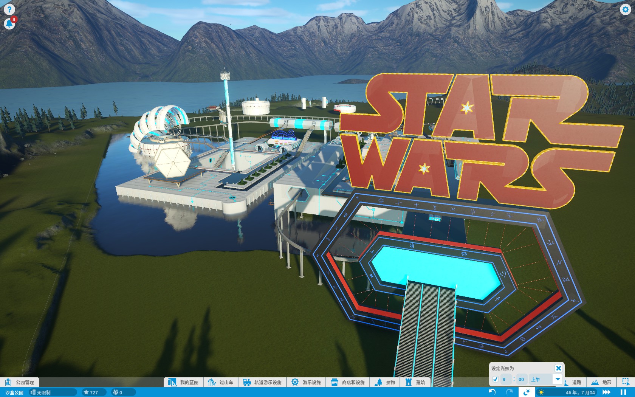
Task: Open the 商店和设施 shops and facilities tab
Action: click(x=348, y=382)
